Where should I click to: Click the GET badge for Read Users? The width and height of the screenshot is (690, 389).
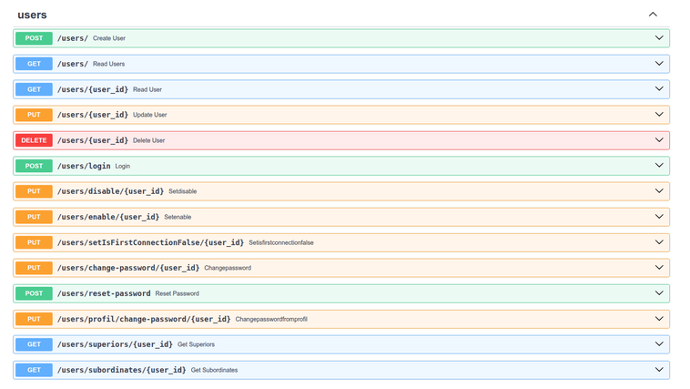pos(34,64)
